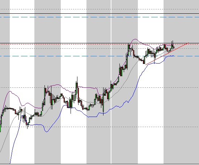Select the red ascending trend line

click(x=167, y=54)
